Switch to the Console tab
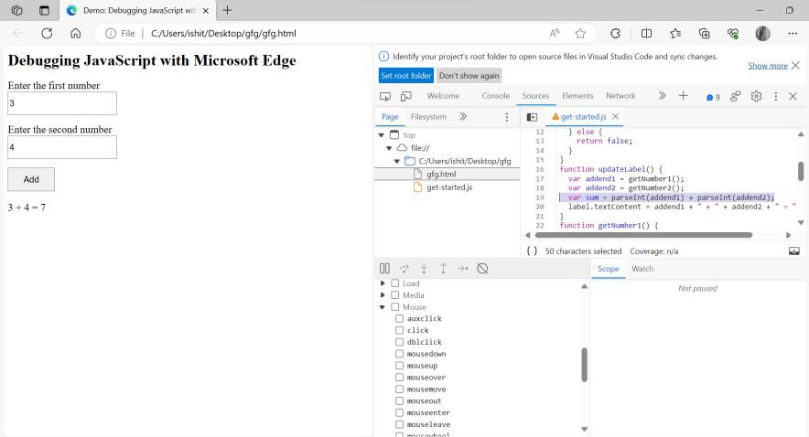Image resolution: width=809 pixels, height=437 pixels. pos(495,96)
